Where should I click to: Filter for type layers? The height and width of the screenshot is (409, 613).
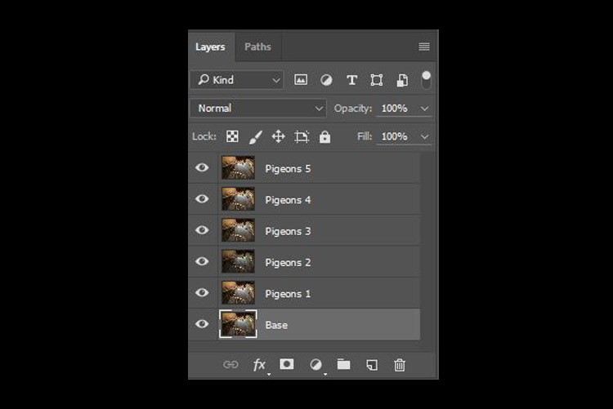click(351, 80)
